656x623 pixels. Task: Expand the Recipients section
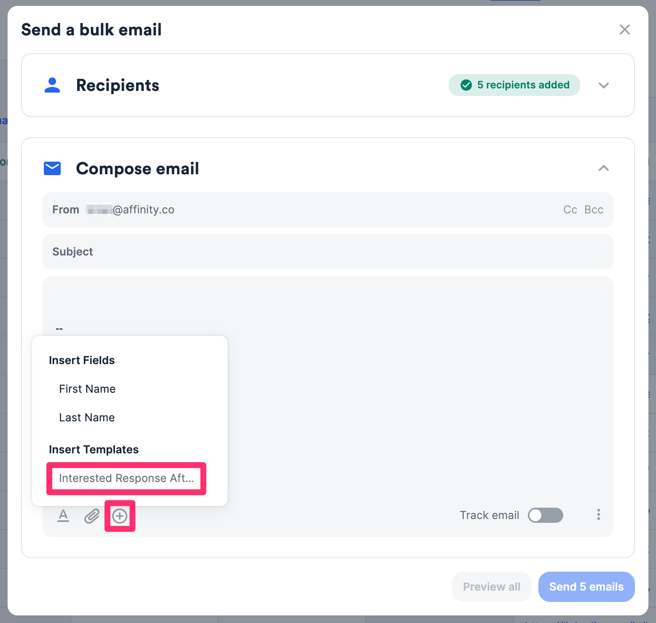604,85
